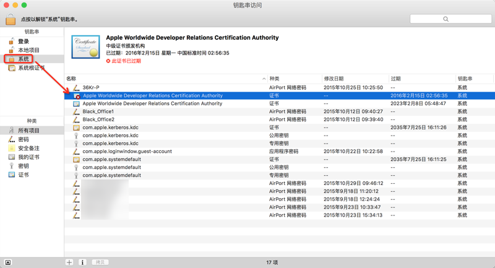This screenshot has width=495, height=268.
Task: Select the row modified 2015年9月18日 11:20:12
Action: pos(280,191)
